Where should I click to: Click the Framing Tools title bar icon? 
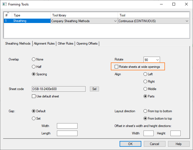(4, 4)
